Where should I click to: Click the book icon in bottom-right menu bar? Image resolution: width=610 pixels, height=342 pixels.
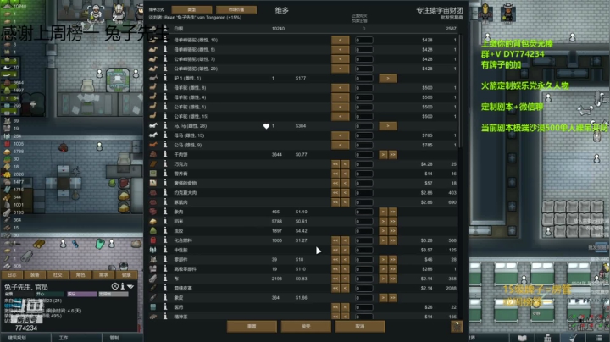522,338
